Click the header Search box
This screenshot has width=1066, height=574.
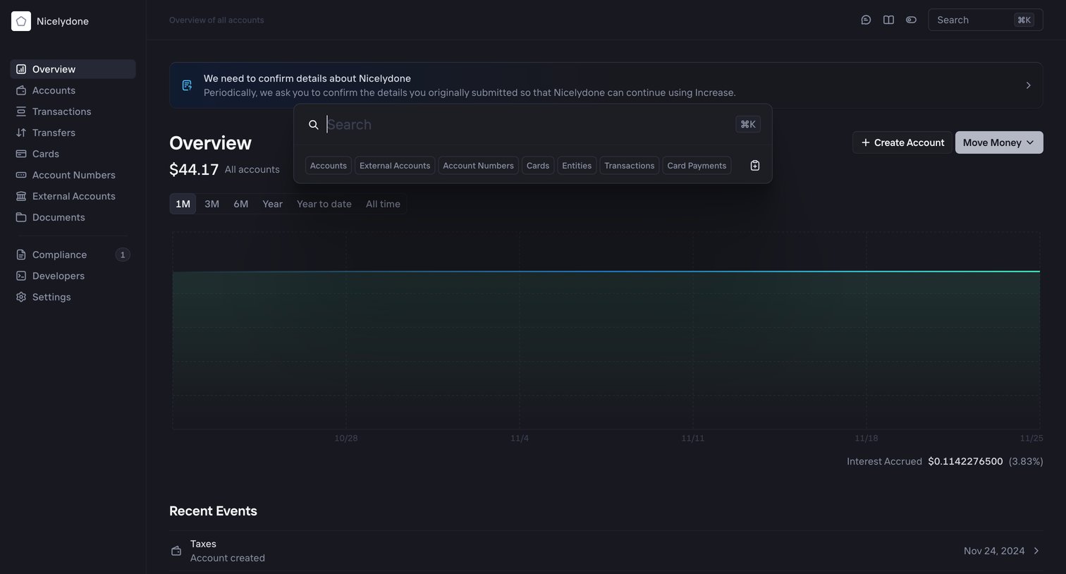[x=986, y=20]
